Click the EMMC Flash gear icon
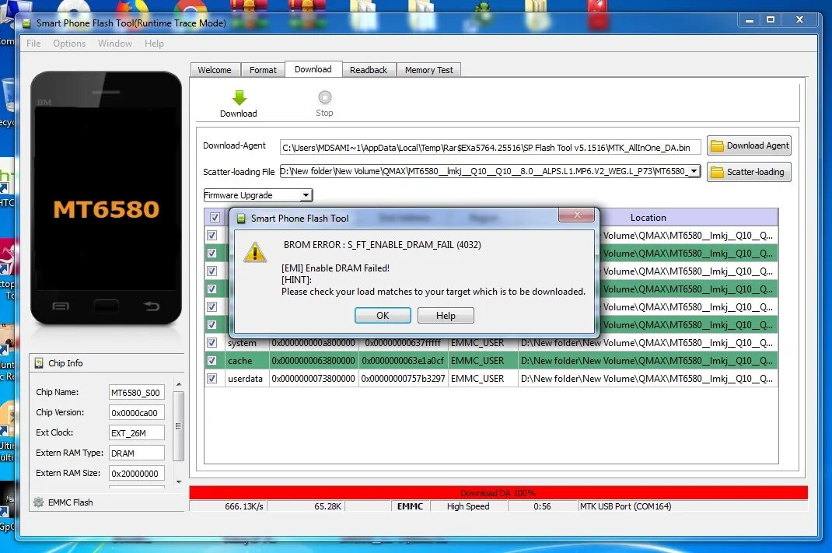The image size is (832, 553). coord(39,502)
